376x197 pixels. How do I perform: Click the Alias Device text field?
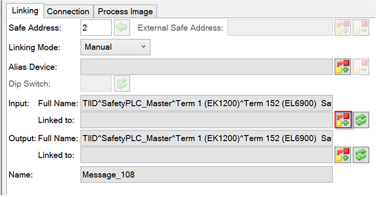(x=206, y=66)
